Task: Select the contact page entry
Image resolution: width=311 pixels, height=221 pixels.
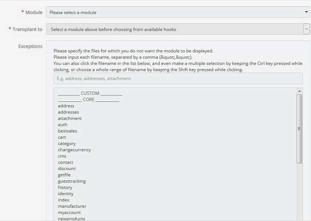Action: click(66, 162)
